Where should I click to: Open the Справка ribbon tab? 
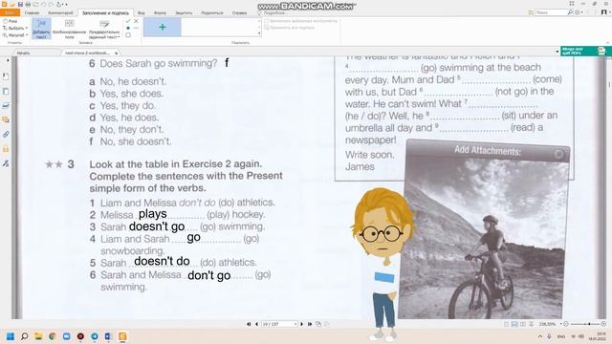239,12
